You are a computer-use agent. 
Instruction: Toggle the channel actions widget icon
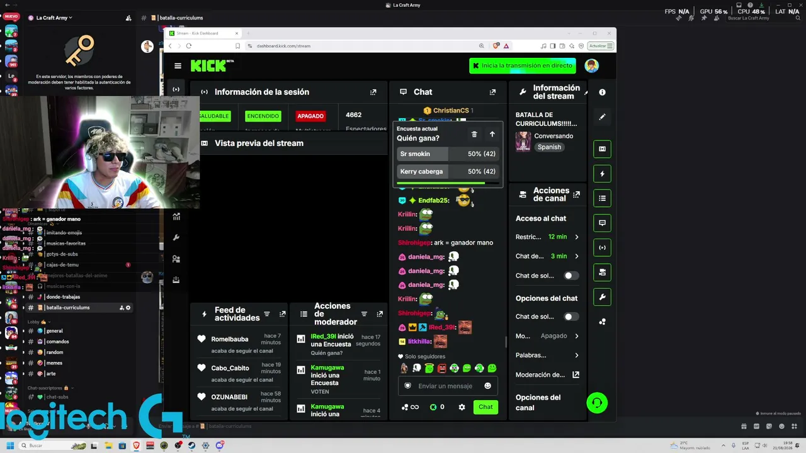(602, 272)
